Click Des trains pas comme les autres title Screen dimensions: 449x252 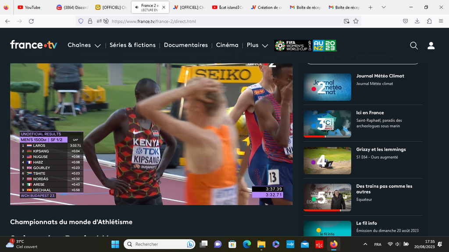[384, 189]
